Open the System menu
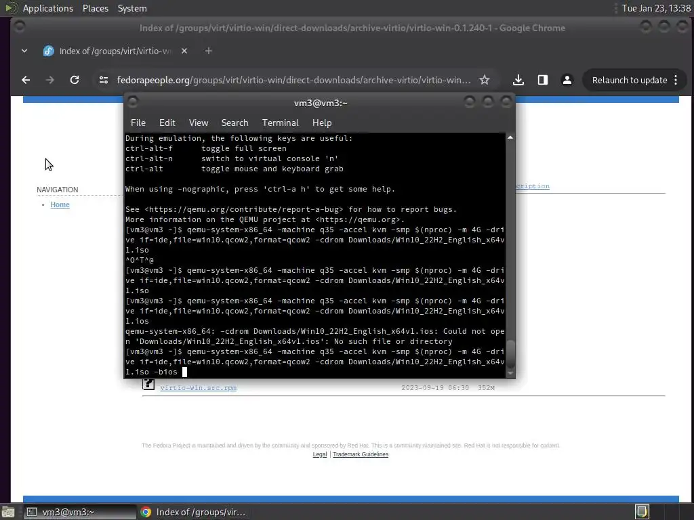694x520 pixels. [132, 8]
